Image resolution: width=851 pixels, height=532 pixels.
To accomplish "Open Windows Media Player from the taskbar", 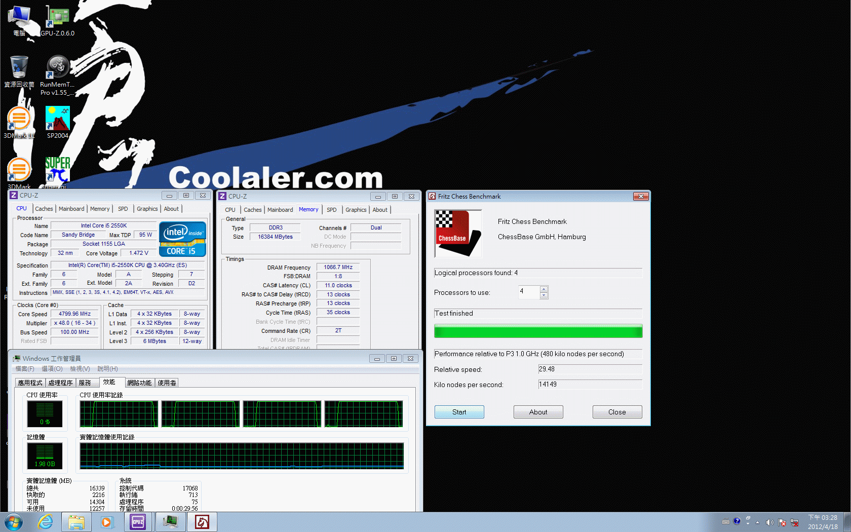I will point(106,522).
